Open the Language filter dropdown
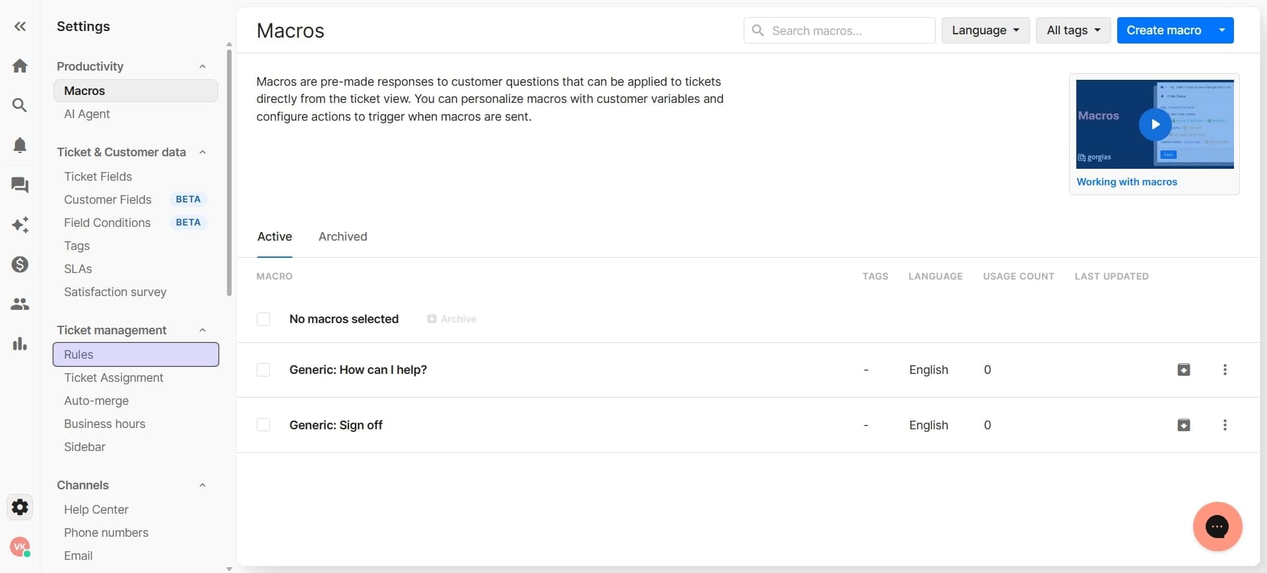Screen dimensions: 1267x573 tap(985, 30)
